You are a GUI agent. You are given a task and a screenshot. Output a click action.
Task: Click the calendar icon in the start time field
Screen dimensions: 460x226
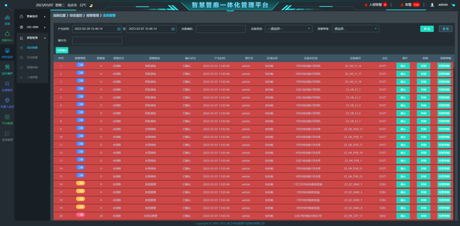coord(119,29)
